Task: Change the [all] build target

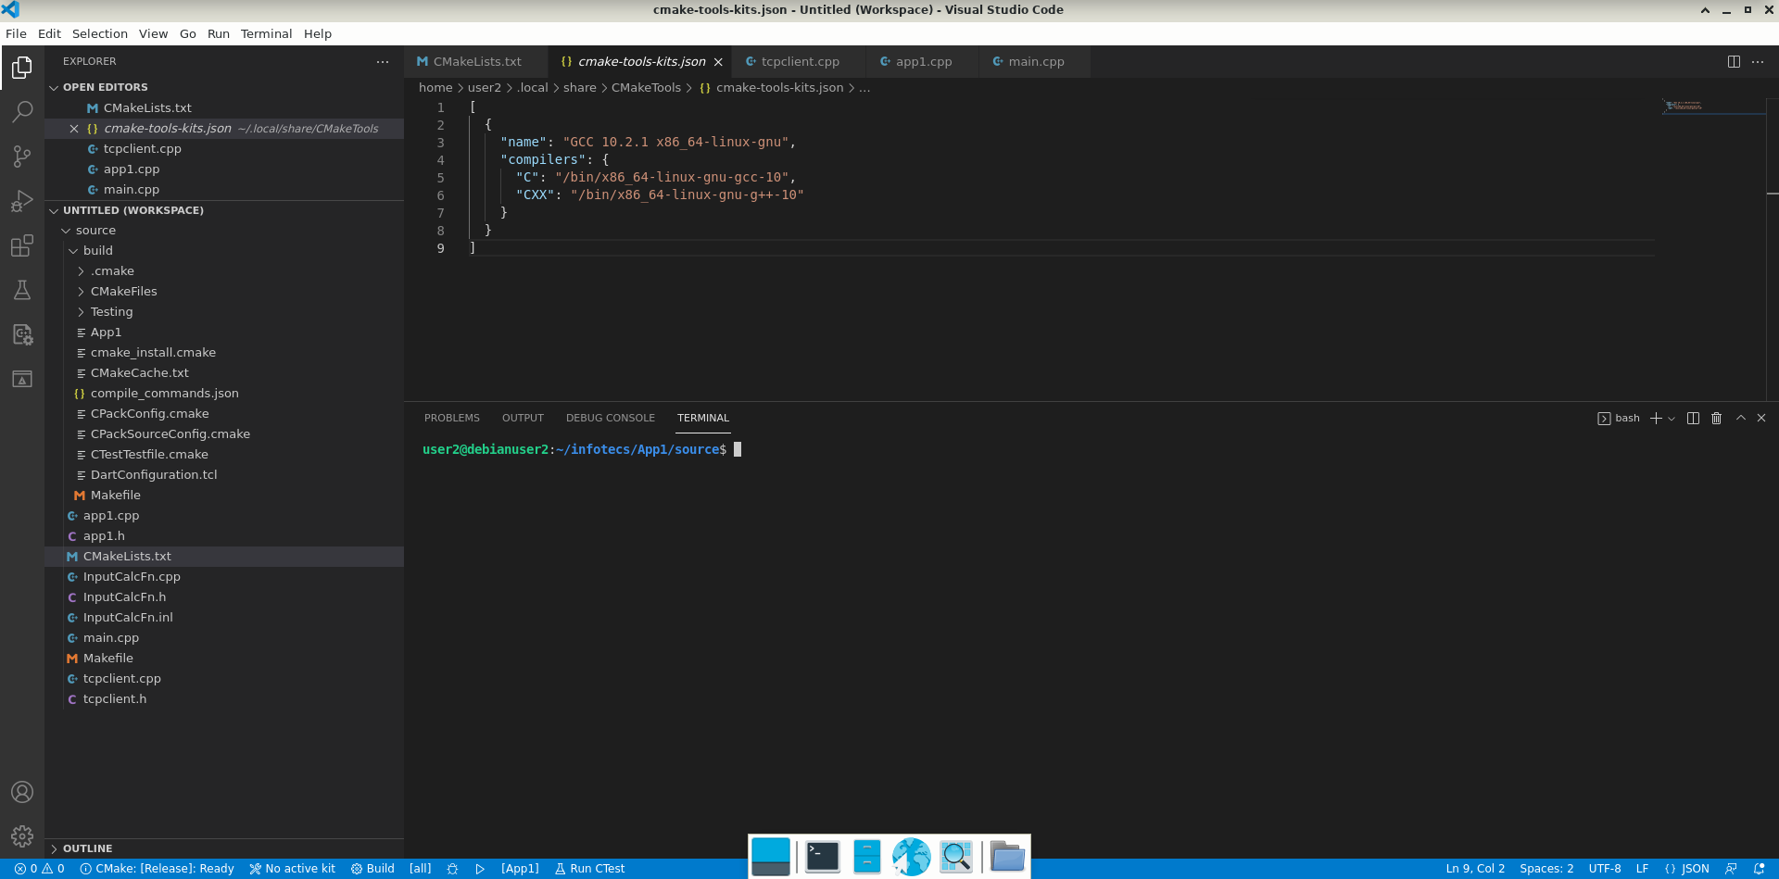Action: pyautogui.click(x=420, y=869)
